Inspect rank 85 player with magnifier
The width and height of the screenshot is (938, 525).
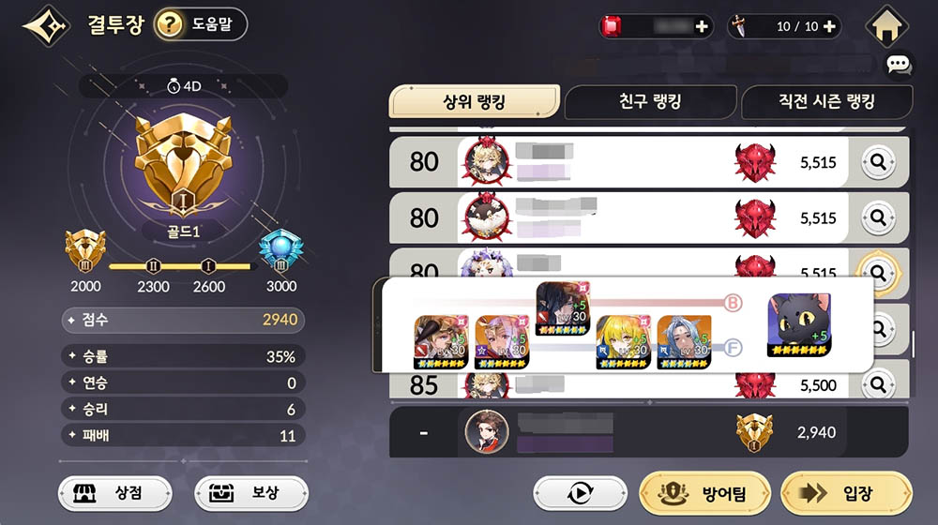pos(878,384)
